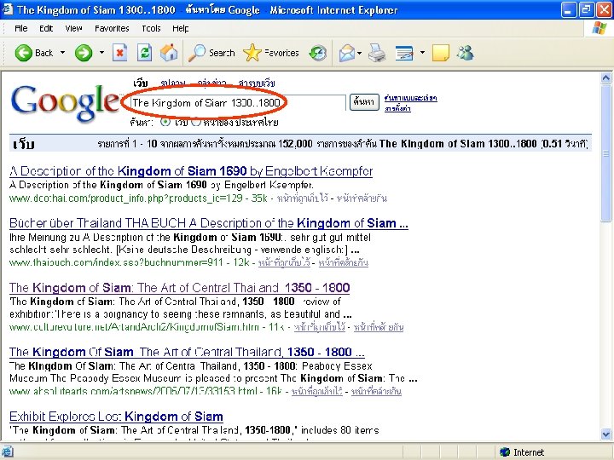Viewport: 614px width, 460px height.
Task: Open similar pages link for culturevulture.net result
Action: (x=379, y=327)
